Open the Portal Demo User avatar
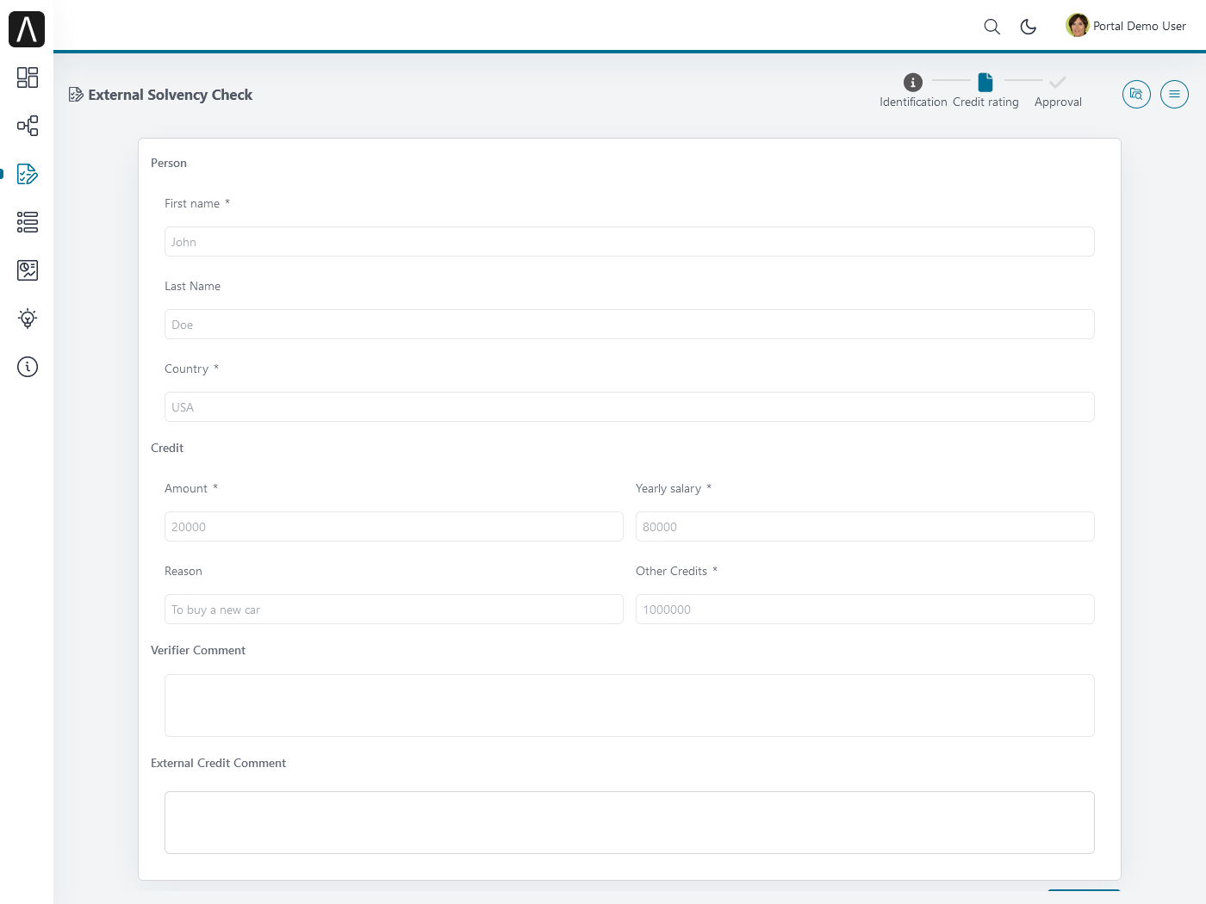 (1077, 26)
